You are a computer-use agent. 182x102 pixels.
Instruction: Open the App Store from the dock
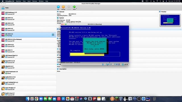[63, 99]
